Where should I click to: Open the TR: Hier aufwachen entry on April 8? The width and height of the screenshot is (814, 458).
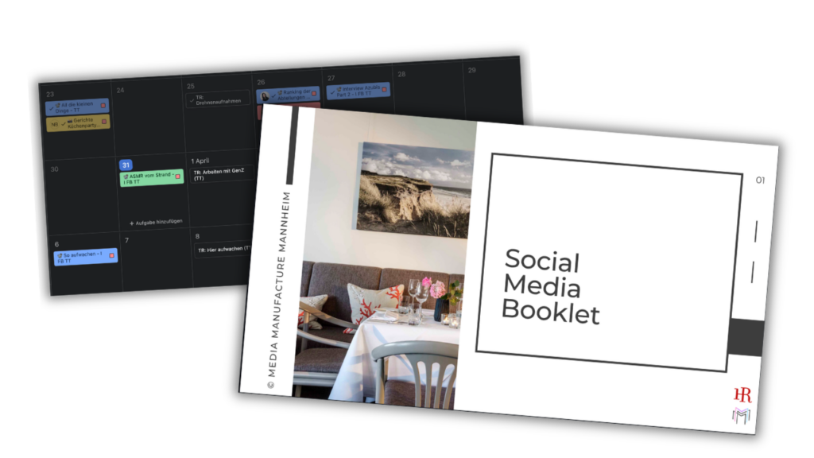pos(222,248)
